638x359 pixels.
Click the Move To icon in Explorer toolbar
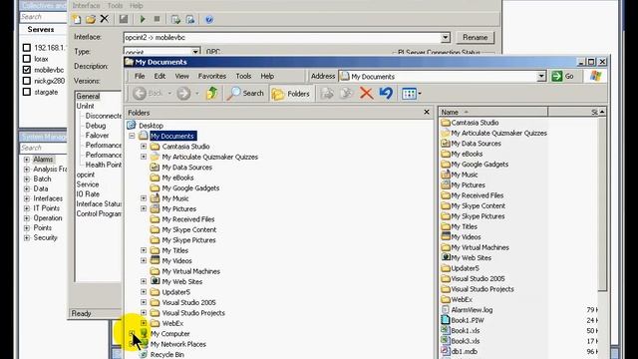(x=327, y=94)
